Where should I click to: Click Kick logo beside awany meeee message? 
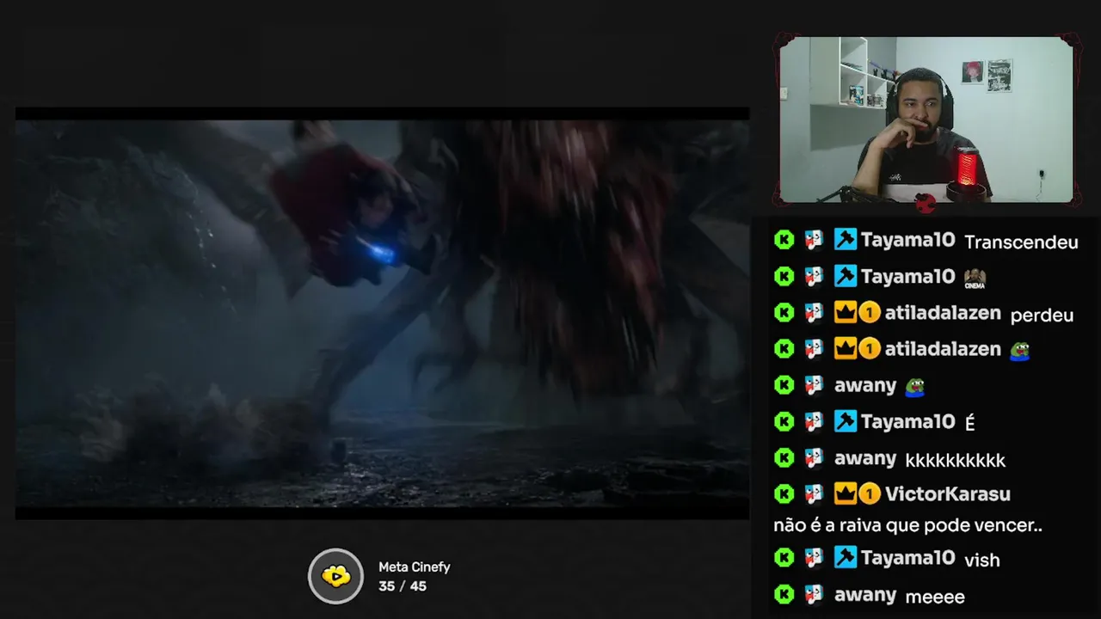784,594
